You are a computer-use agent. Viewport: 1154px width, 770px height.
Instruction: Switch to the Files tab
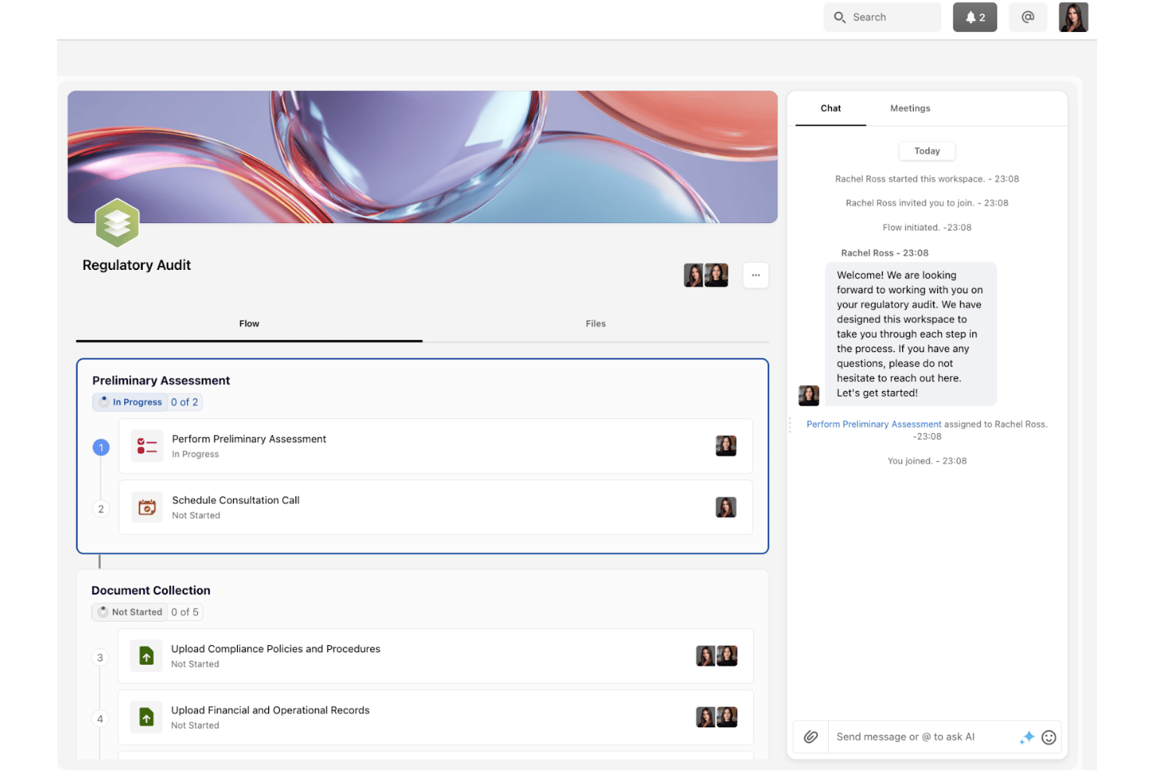tap(596, 324)
